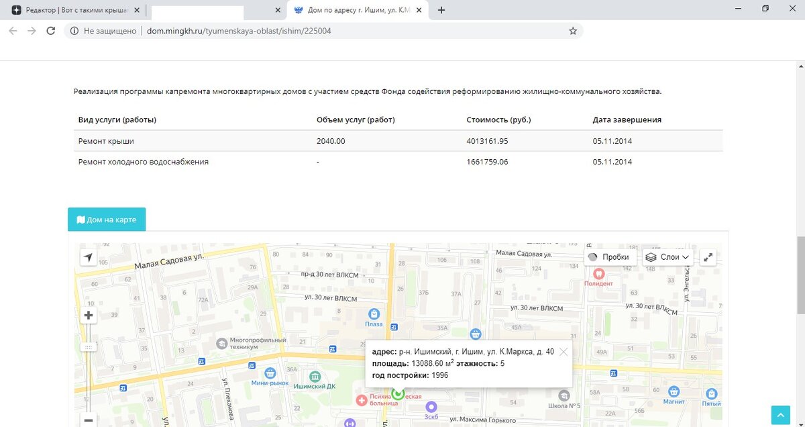Click the cyan scroll-to-top button

780,414
